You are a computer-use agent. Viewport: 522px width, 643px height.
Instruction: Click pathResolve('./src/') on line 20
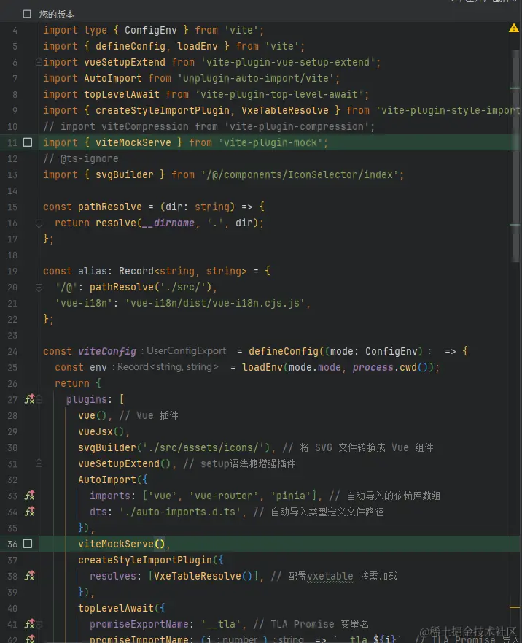[x=150, y=287]
